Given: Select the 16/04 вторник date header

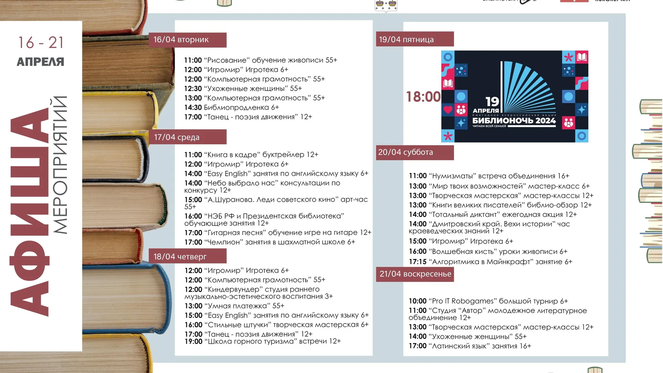Looking at the screenshot, I should coord(188,40).
